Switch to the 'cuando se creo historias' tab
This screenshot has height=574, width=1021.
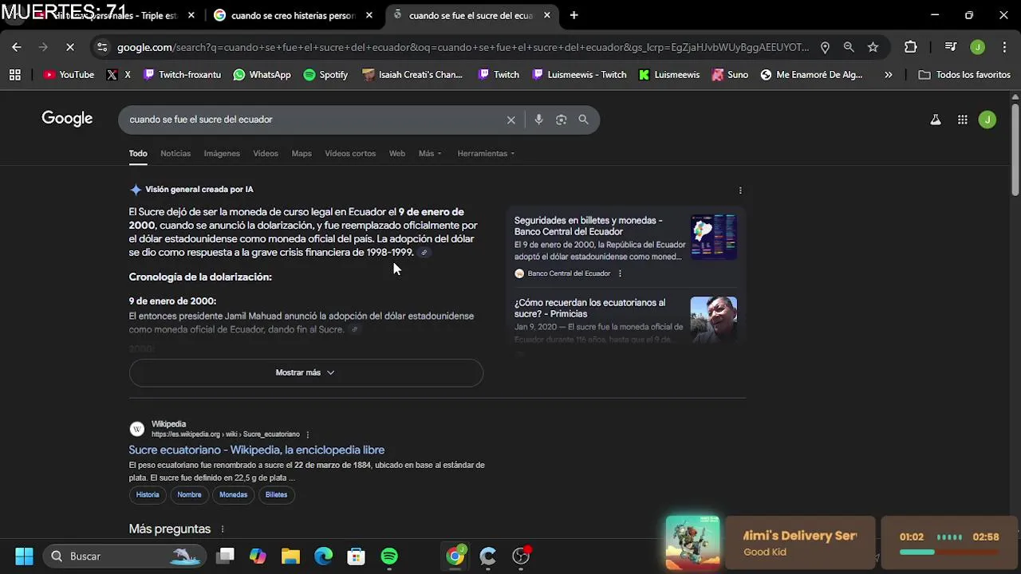pos(293,15)
